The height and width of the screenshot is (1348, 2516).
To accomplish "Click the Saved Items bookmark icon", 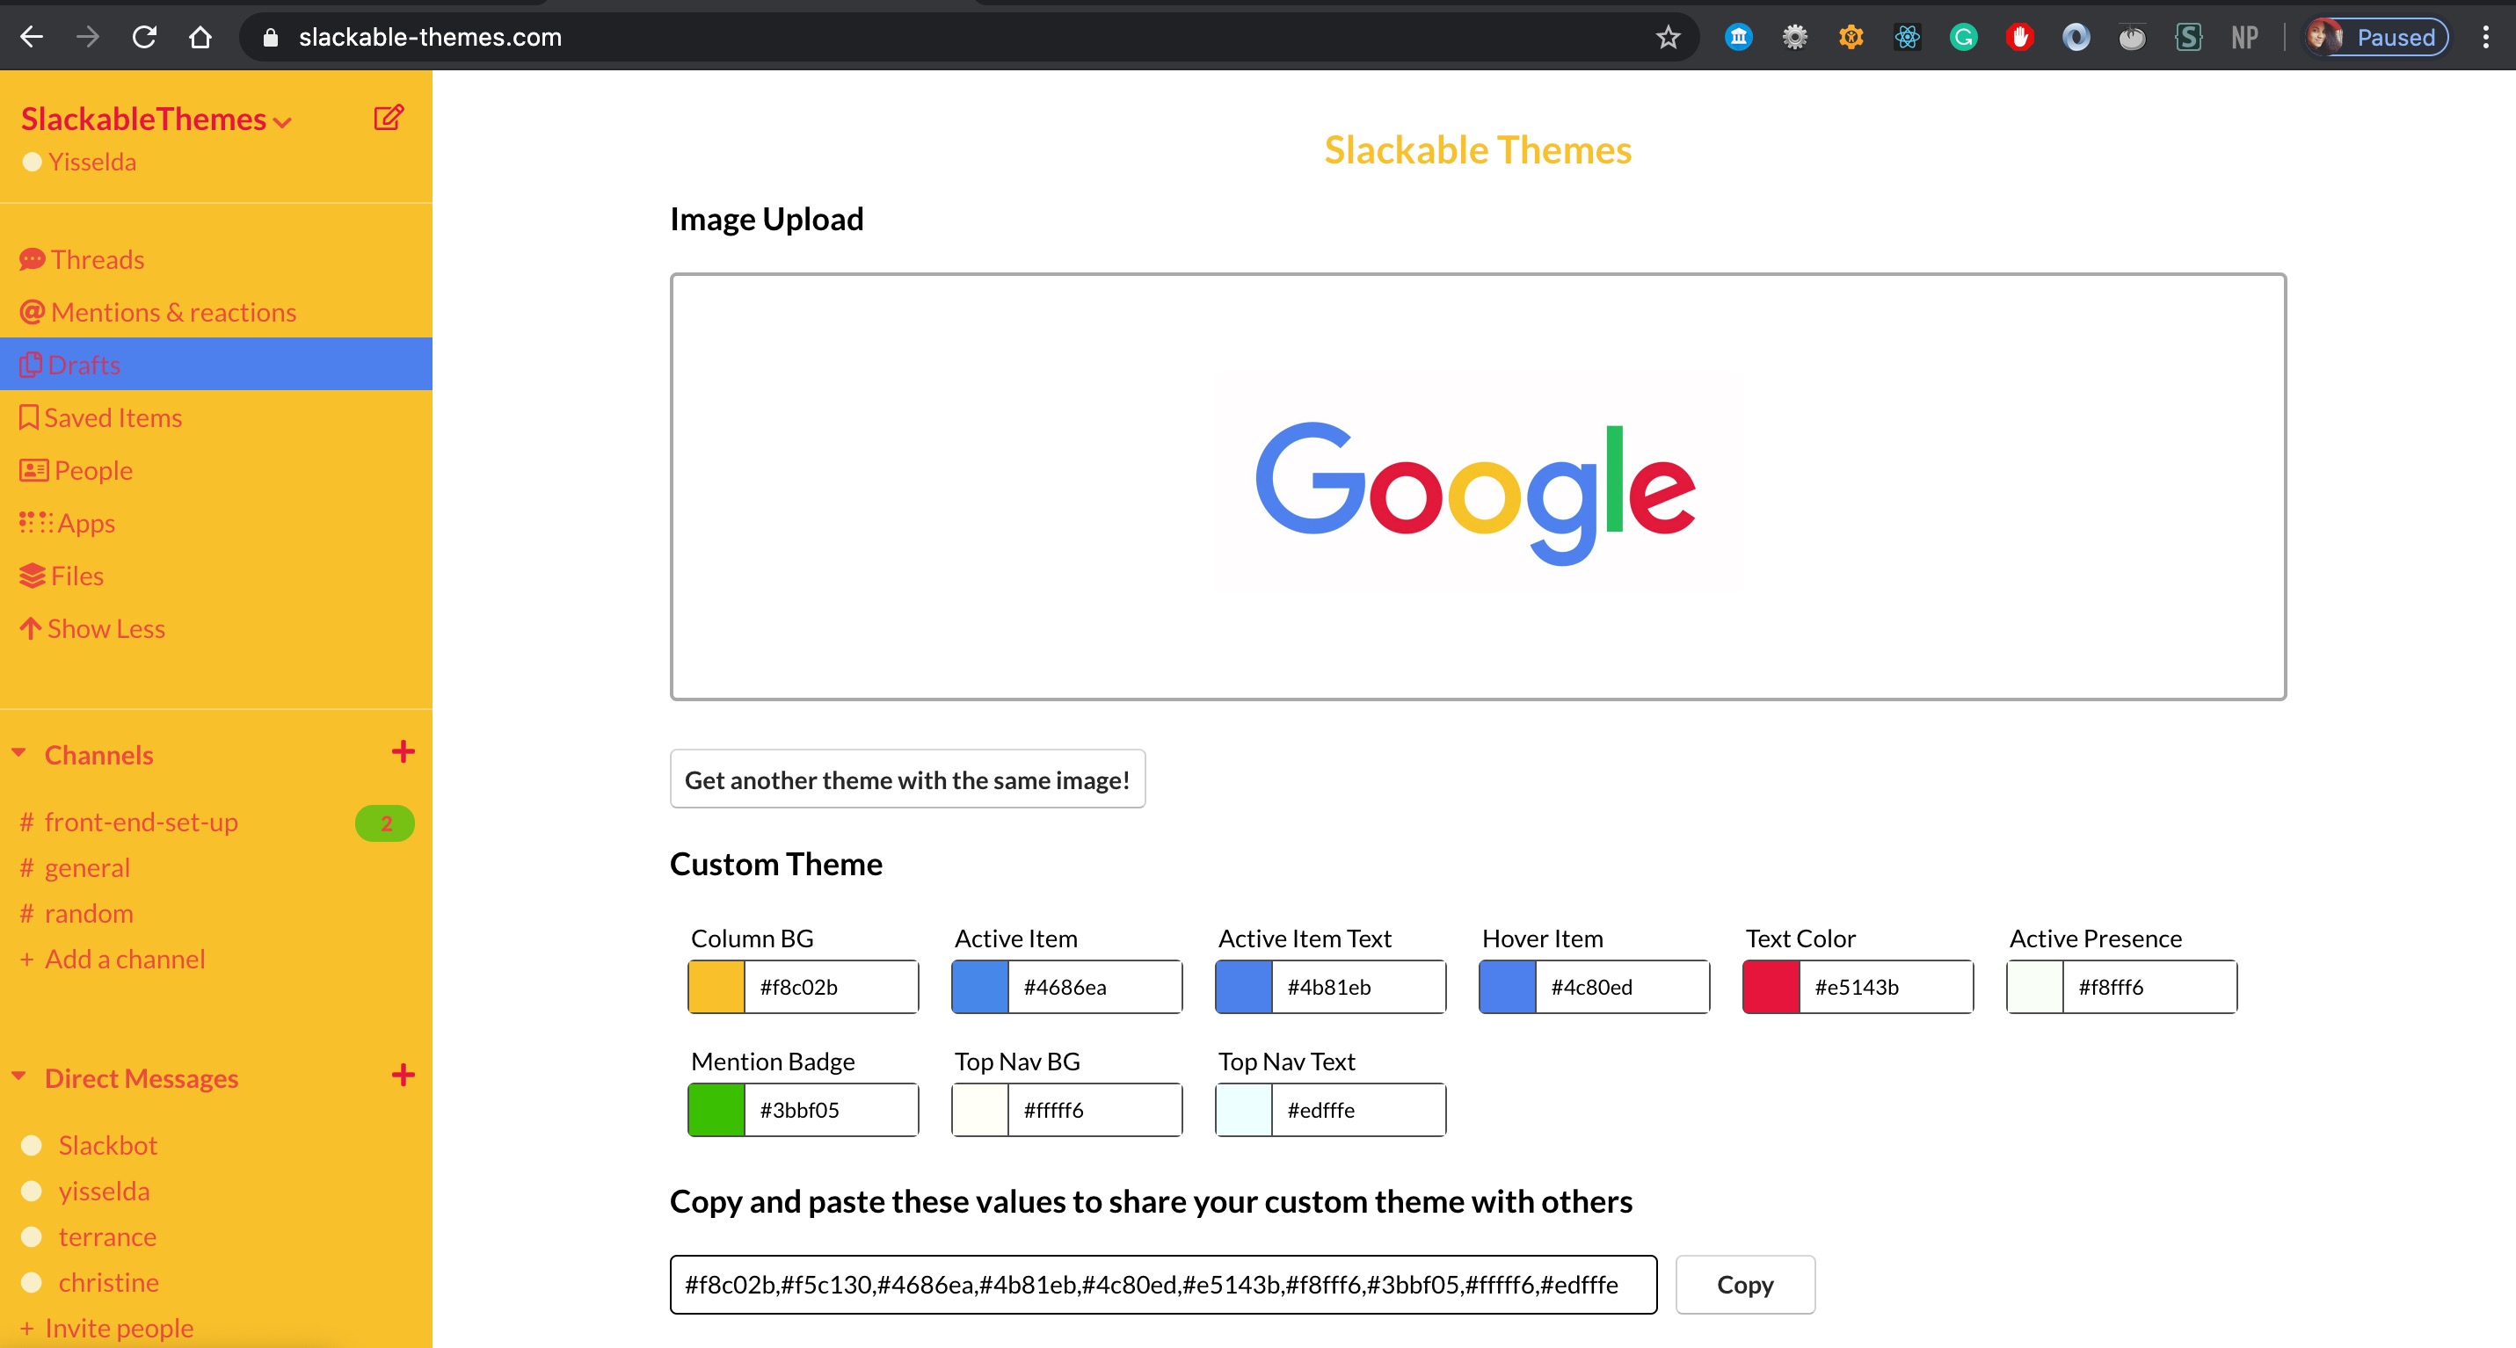I will point(28,417).
